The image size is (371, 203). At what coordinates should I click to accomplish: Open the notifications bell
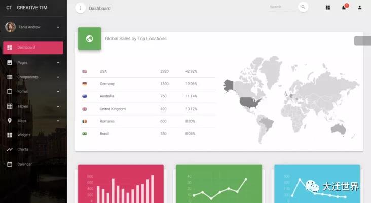344,8
